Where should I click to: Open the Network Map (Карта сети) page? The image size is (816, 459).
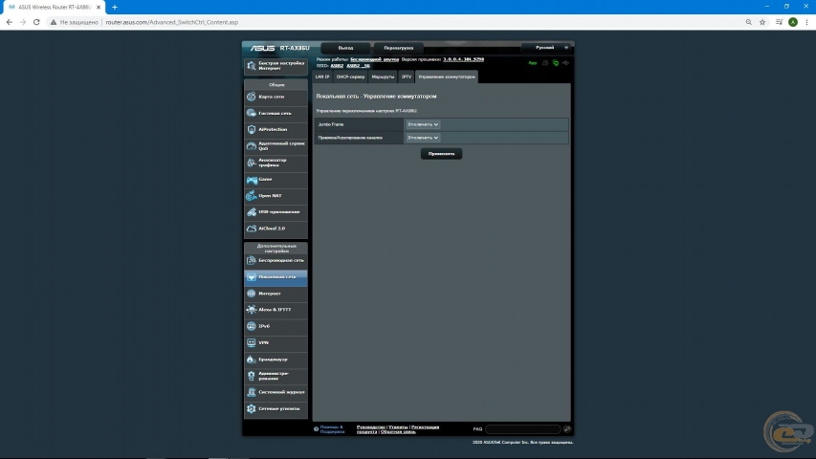click(x=276, y=97)
